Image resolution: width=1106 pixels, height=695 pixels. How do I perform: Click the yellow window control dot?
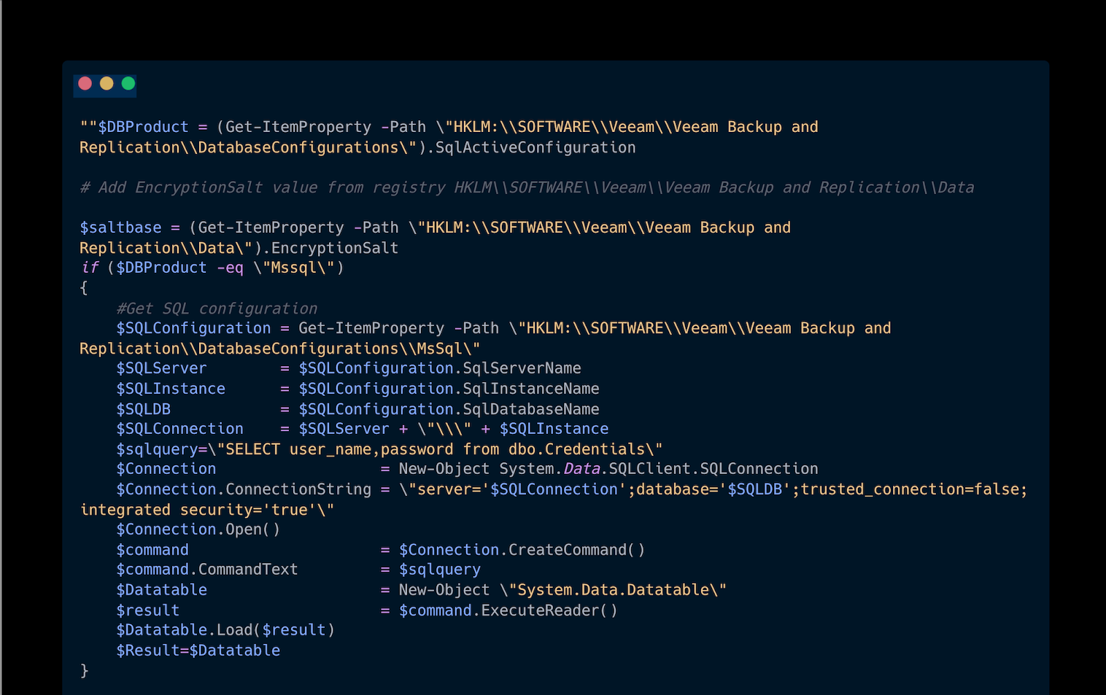tap(106, 83)
